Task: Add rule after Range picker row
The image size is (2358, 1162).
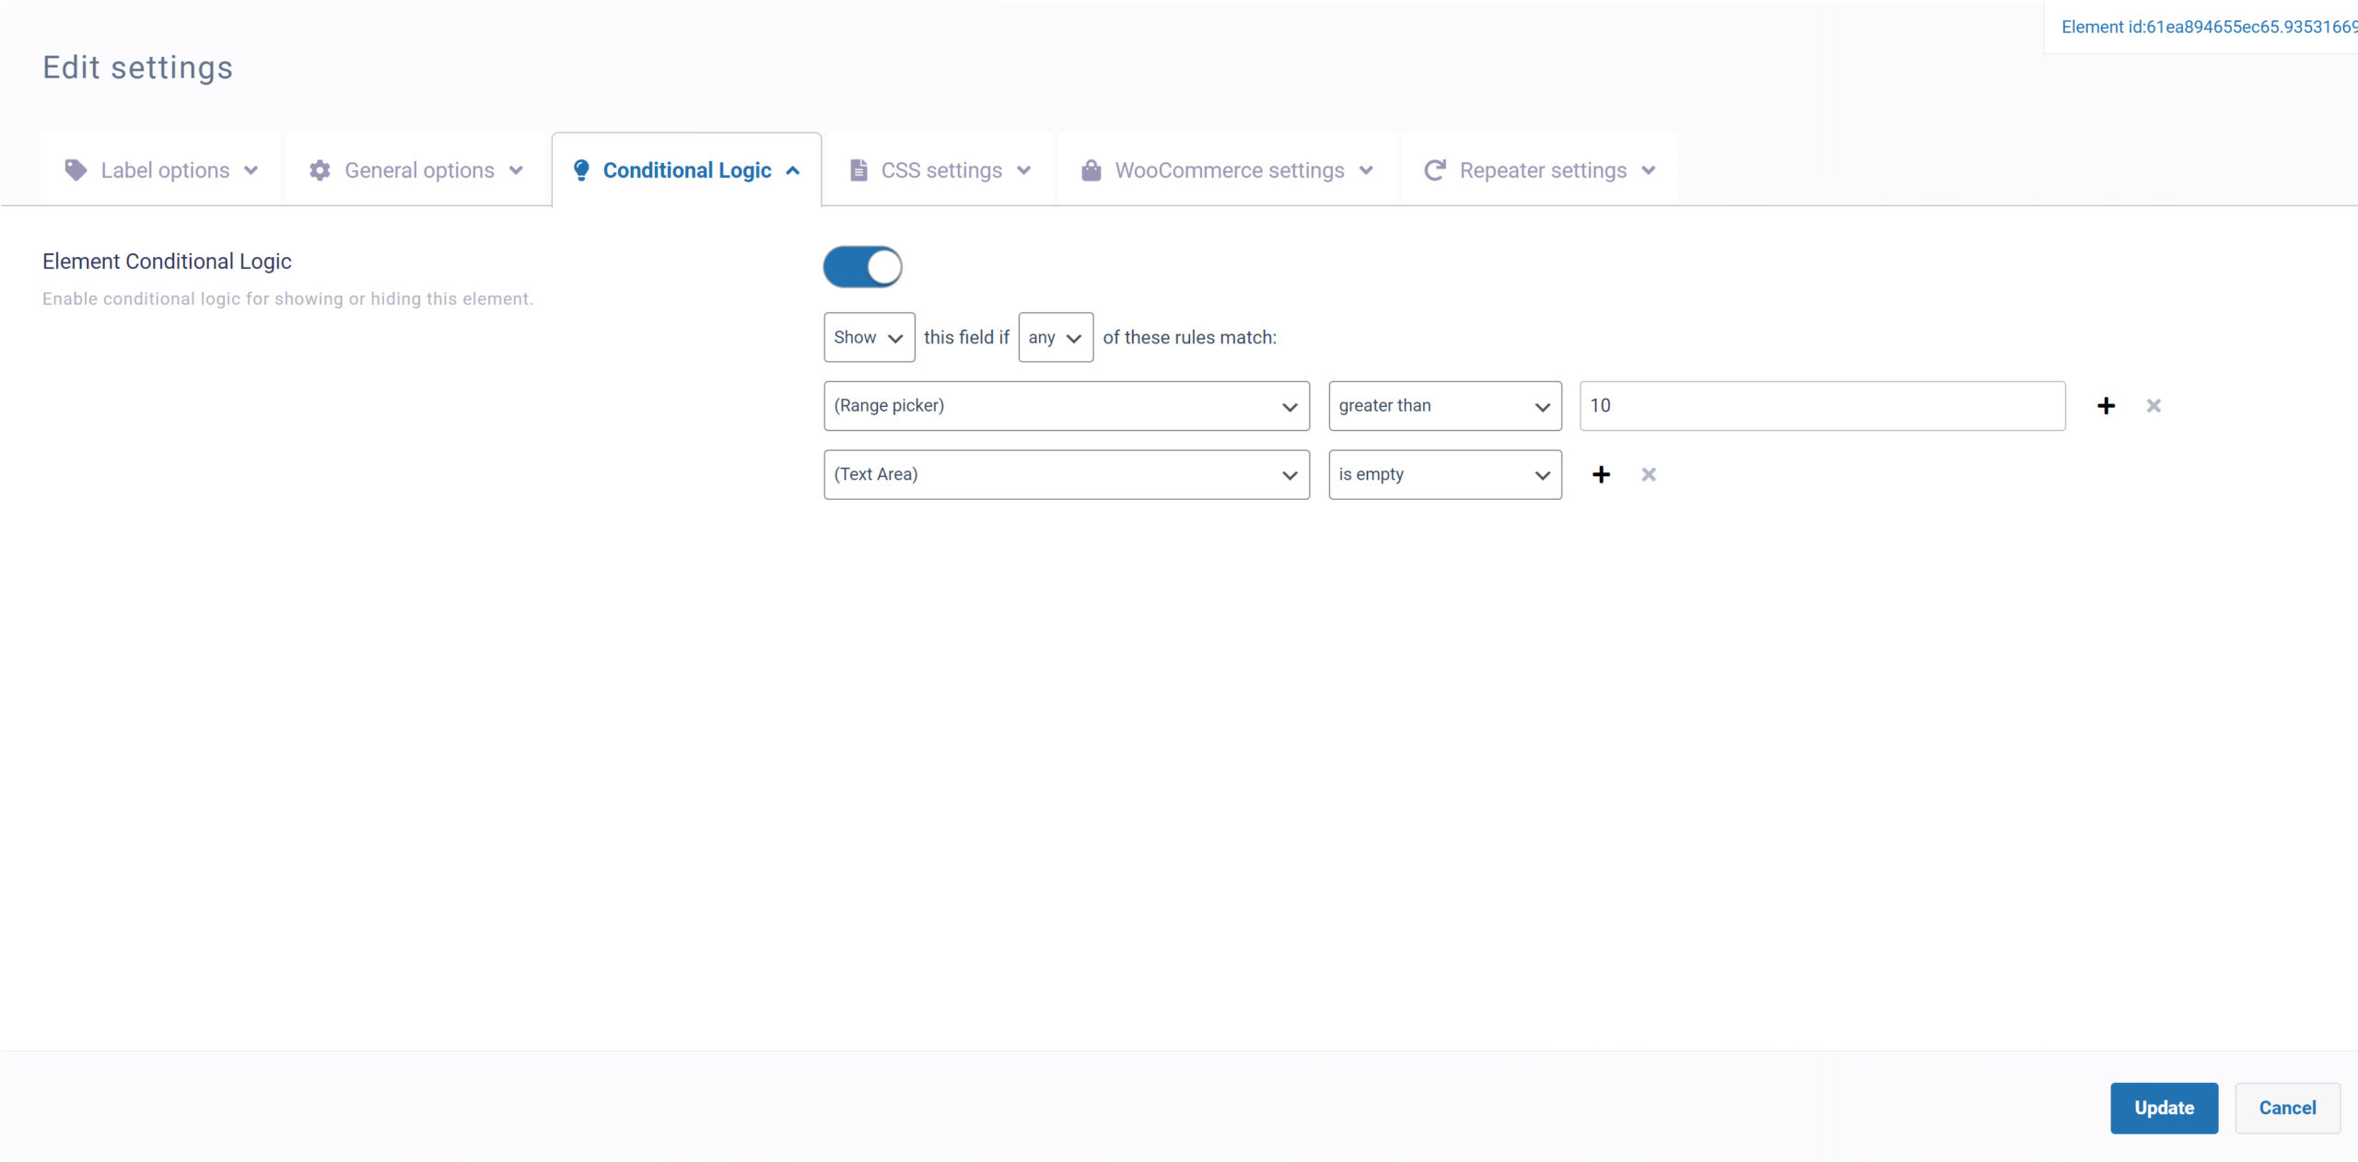Action: click(x=2107, y=406)
